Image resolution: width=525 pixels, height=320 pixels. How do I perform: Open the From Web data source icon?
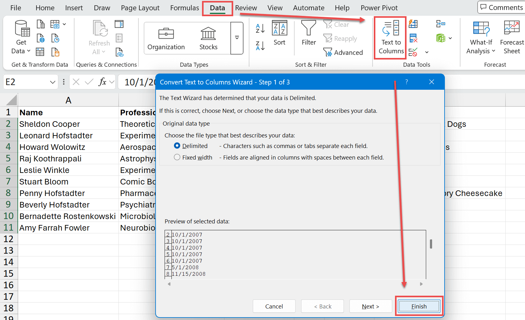pyautogui.click(x=40, y=38)
